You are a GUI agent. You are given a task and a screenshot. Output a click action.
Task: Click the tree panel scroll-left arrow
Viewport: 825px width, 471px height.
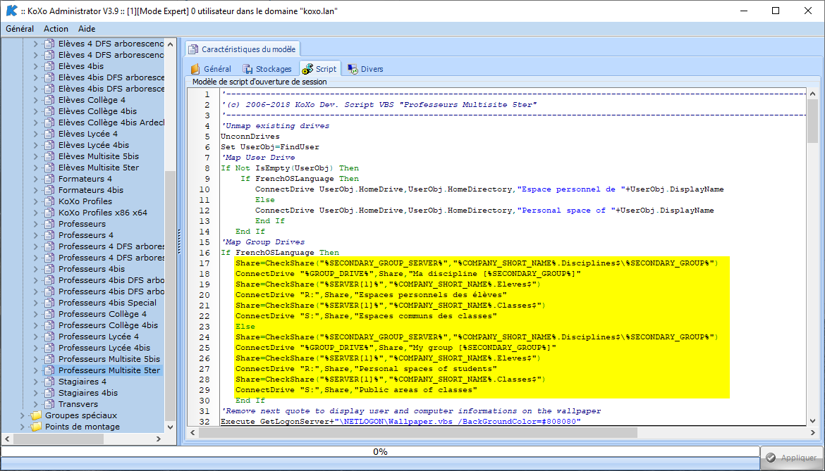point(7,439)
